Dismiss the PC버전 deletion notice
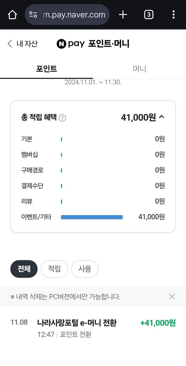 [172, 296]
